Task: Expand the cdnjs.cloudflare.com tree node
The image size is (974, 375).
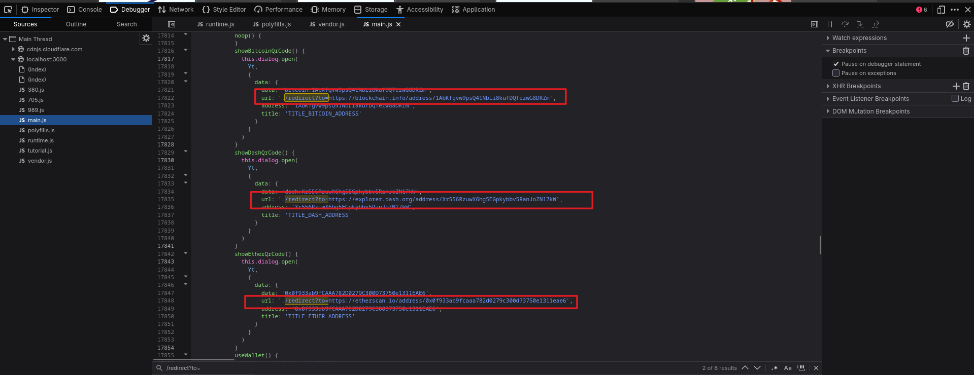Action: click(13, 49)
